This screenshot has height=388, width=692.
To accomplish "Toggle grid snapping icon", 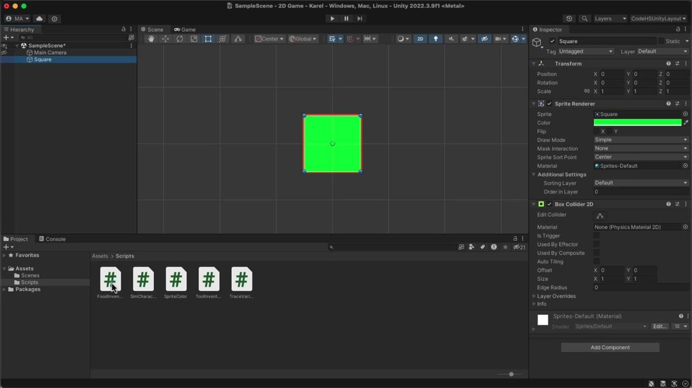I will (x=332, y=39).
